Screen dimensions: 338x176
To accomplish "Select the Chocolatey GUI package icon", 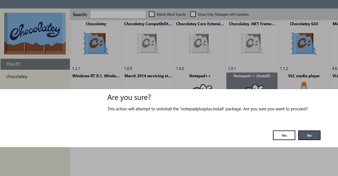I will tap(304, 44).
